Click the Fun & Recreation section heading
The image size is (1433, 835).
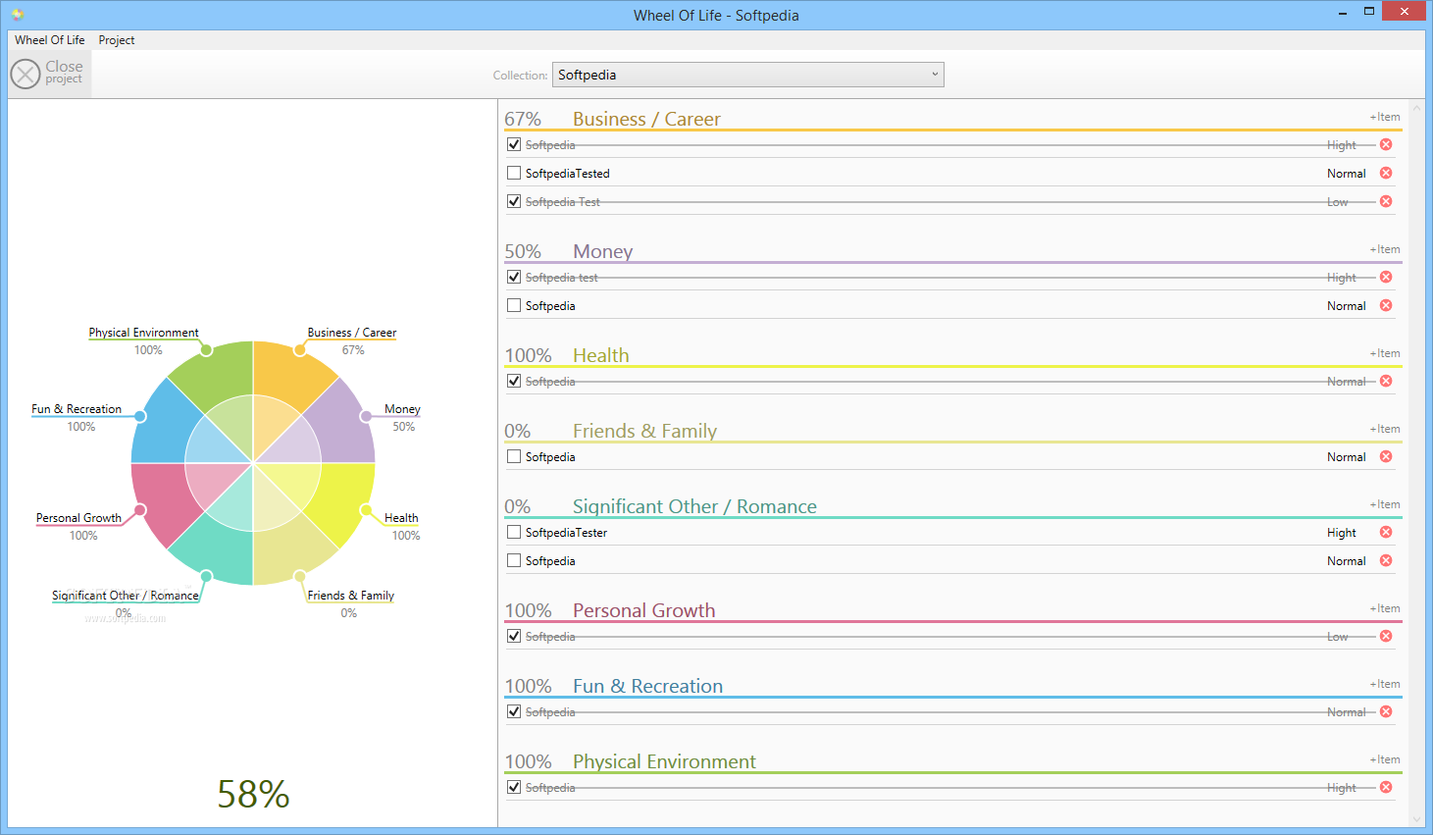[x=647, y=686]
